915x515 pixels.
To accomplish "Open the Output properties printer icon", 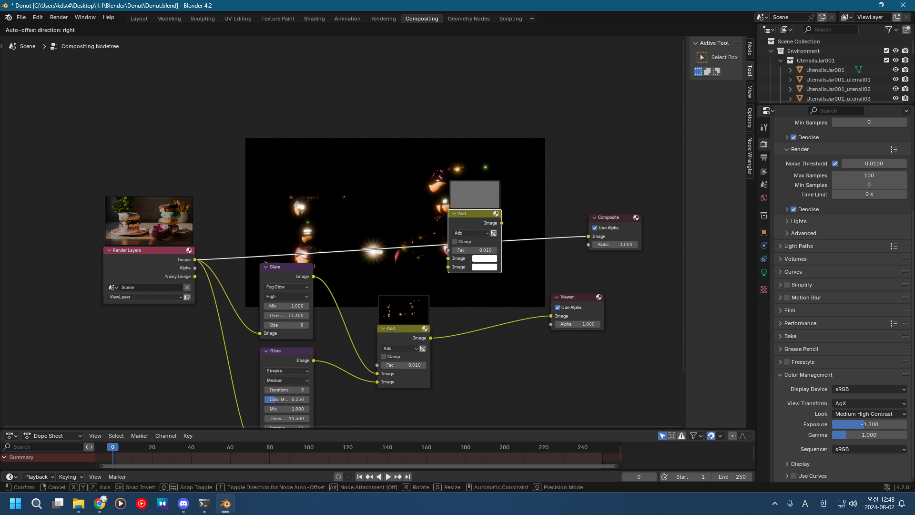I will 764,157.
